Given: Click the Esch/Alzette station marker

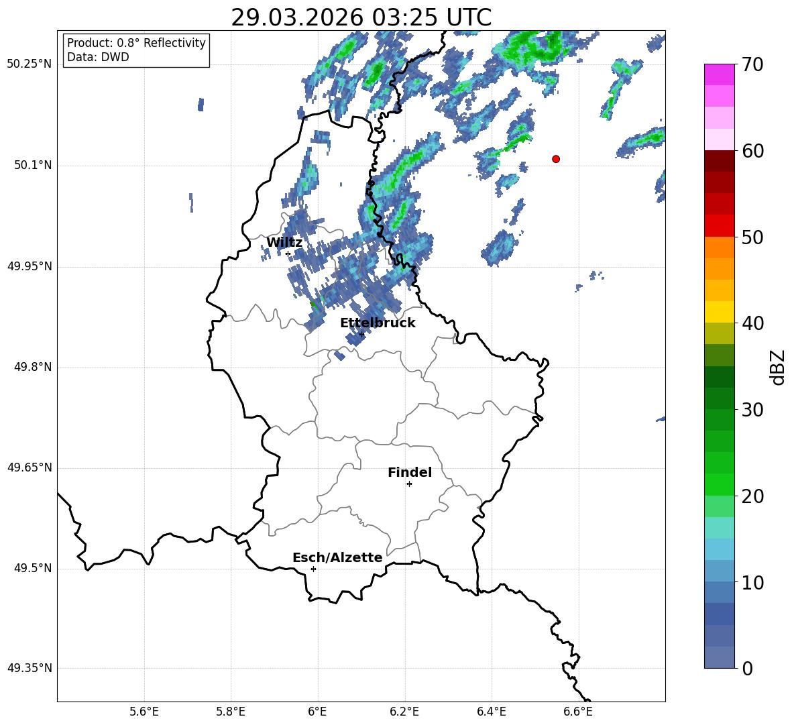Looking at the screenshot, I should (313, 569).
